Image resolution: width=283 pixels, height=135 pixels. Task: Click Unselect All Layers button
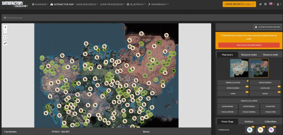[249, 101]
